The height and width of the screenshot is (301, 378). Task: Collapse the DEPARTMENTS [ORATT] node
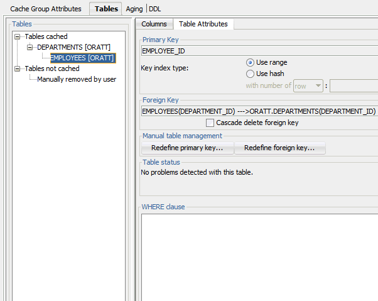coord(30,47)
